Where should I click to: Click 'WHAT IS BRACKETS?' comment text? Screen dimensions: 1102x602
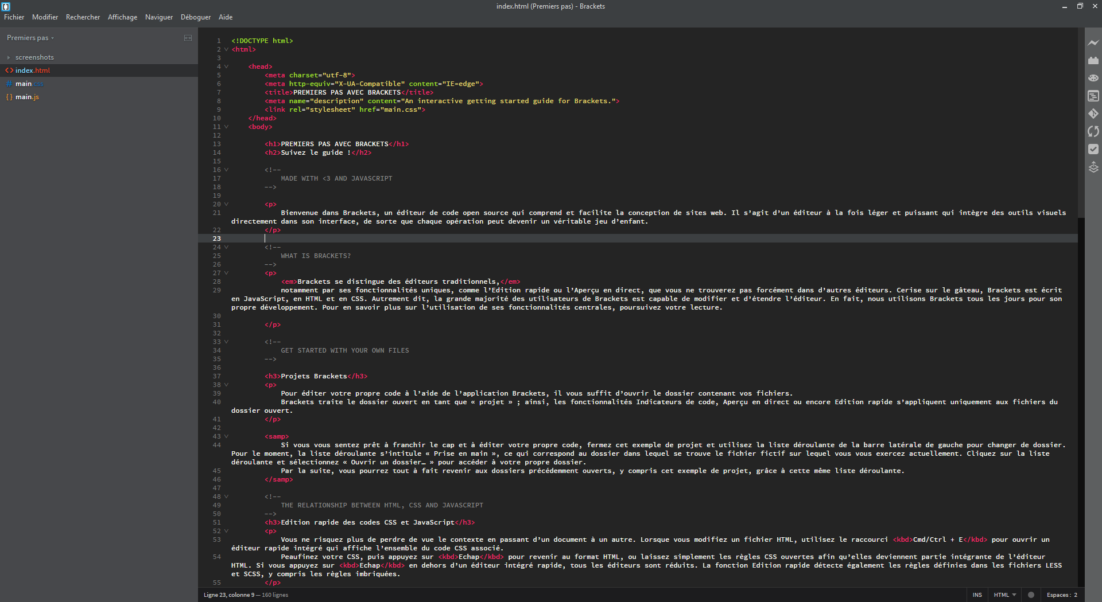point(316,256)
